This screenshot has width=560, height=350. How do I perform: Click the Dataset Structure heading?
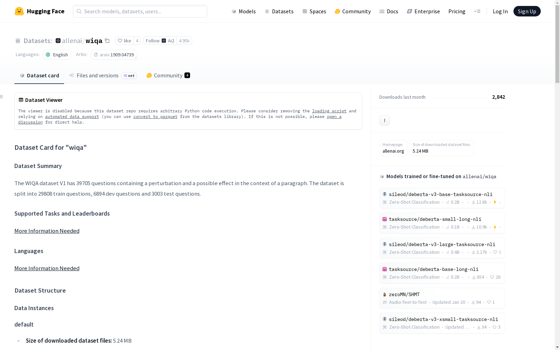(40, 290)
